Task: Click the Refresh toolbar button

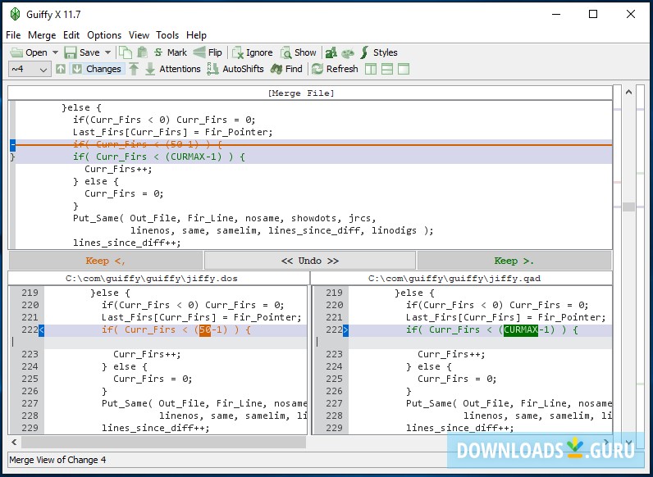Action: click(335, 69)
